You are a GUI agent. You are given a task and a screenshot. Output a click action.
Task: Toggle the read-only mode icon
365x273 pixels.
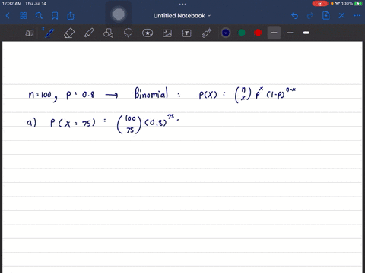coord(30,33)
